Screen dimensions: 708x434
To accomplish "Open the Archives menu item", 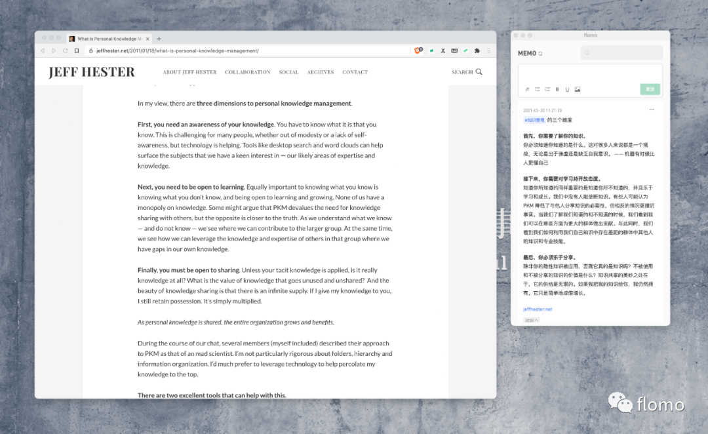I will (321, 72).
